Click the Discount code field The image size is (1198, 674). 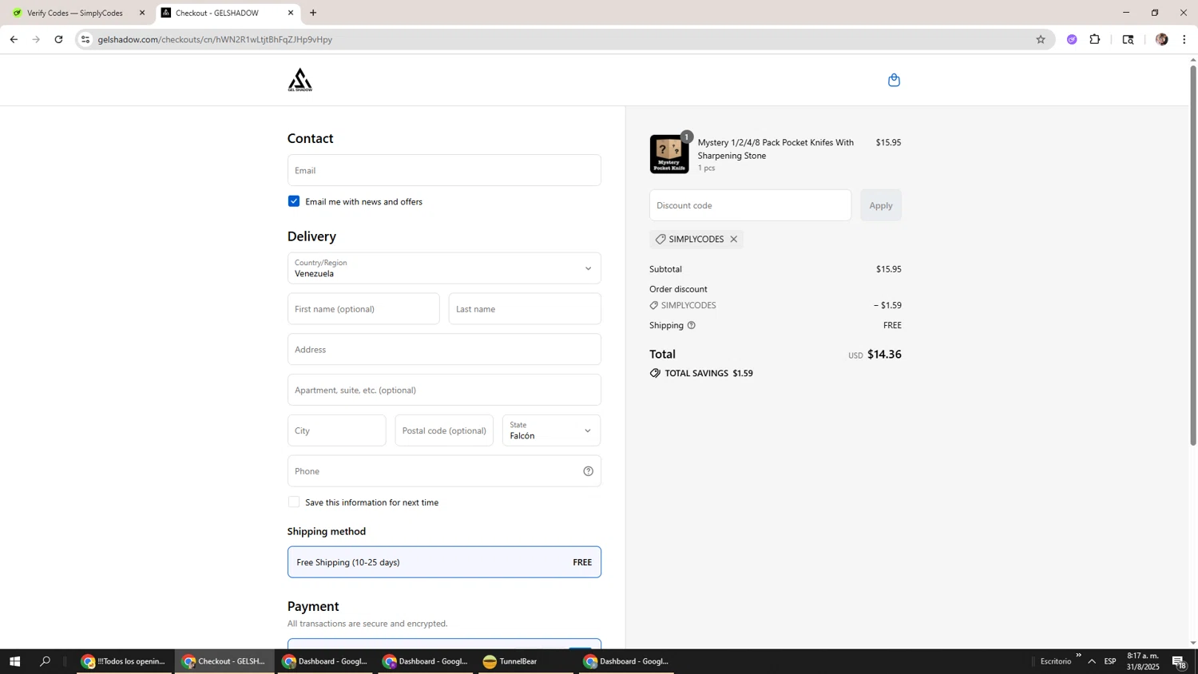(x=750, y=205)
